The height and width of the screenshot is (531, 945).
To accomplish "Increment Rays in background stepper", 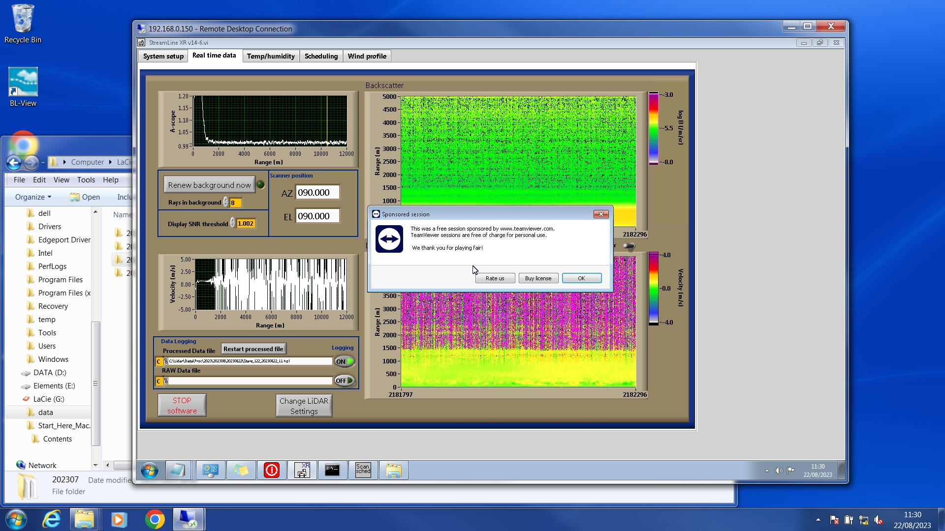I will [x=226, y=200].
